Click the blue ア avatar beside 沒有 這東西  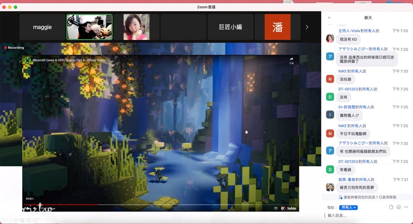point(330,56)
